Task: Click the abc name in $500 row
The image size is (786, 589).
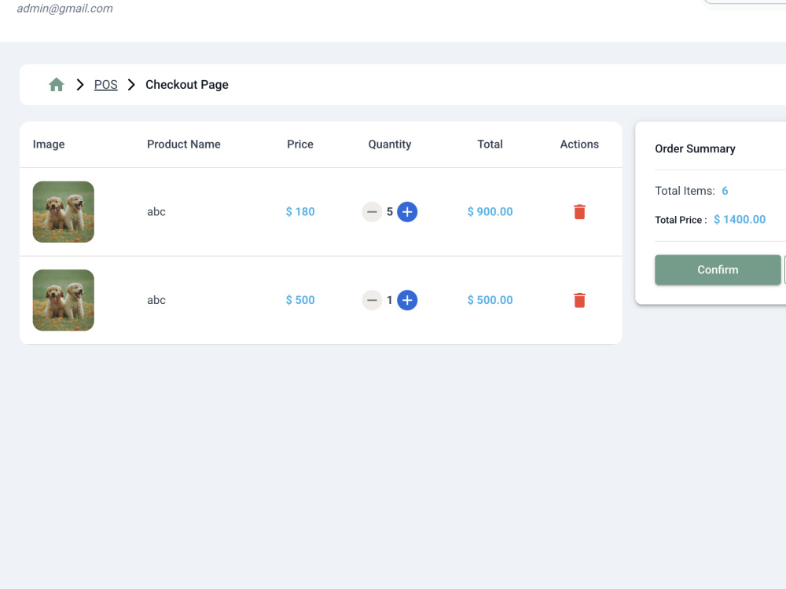Action: pos(156,300)
